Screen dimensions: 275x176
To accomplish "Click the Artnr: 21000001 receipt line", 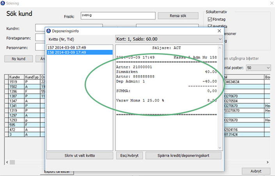I will point(134,67).
